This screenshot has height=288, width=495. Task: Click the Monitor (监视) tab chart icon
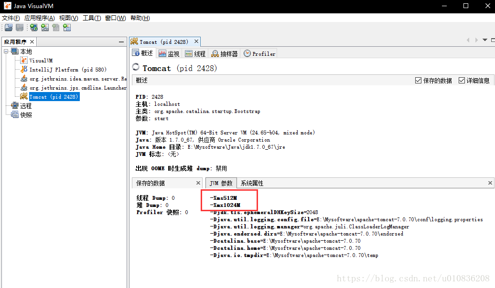pyautogui.click(x=162, y=53)
